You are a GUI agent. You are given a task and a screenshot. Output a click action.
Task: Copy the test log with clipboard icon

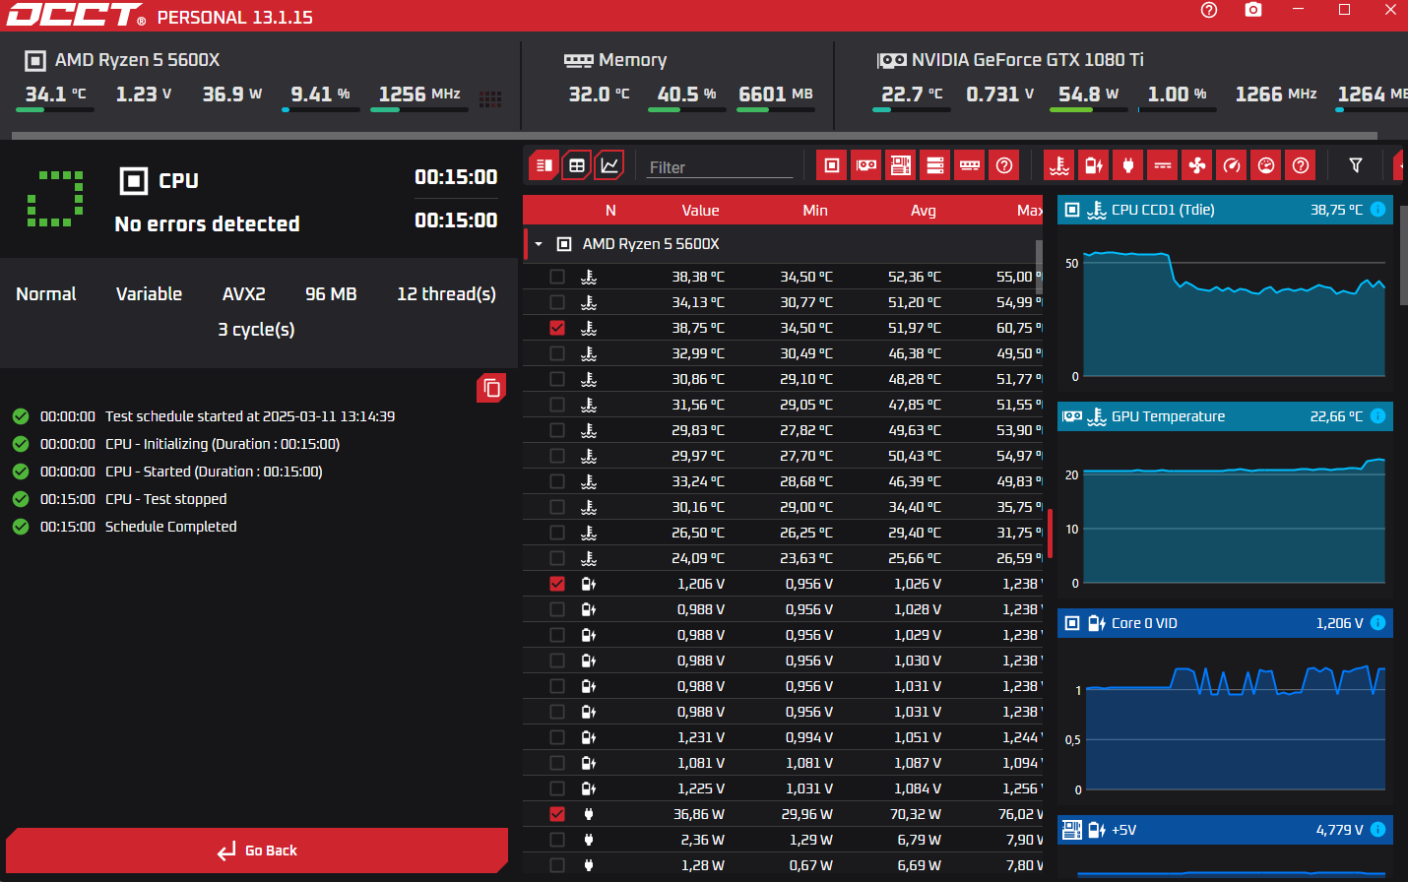pos(491,388)
